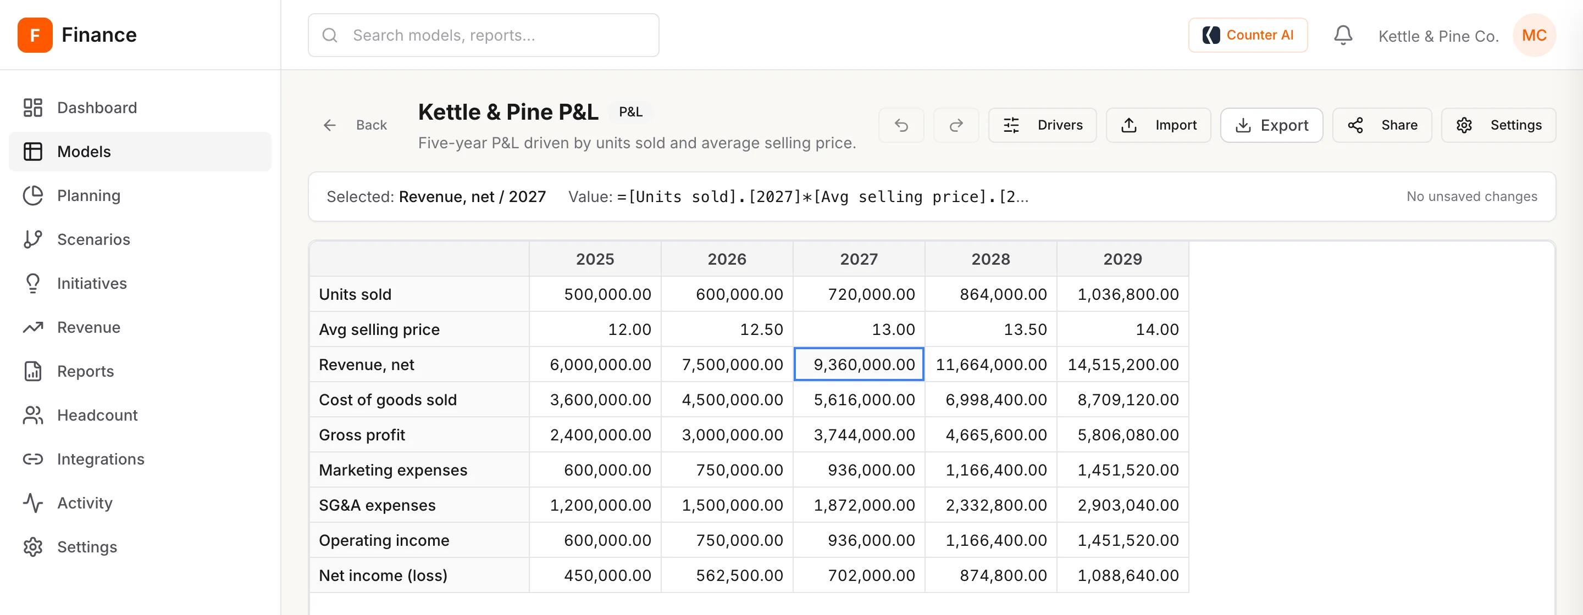The width and height of the screenshot is (1583, 615).
Task: Click the Integrations link icon
Action: click(32, 459)
